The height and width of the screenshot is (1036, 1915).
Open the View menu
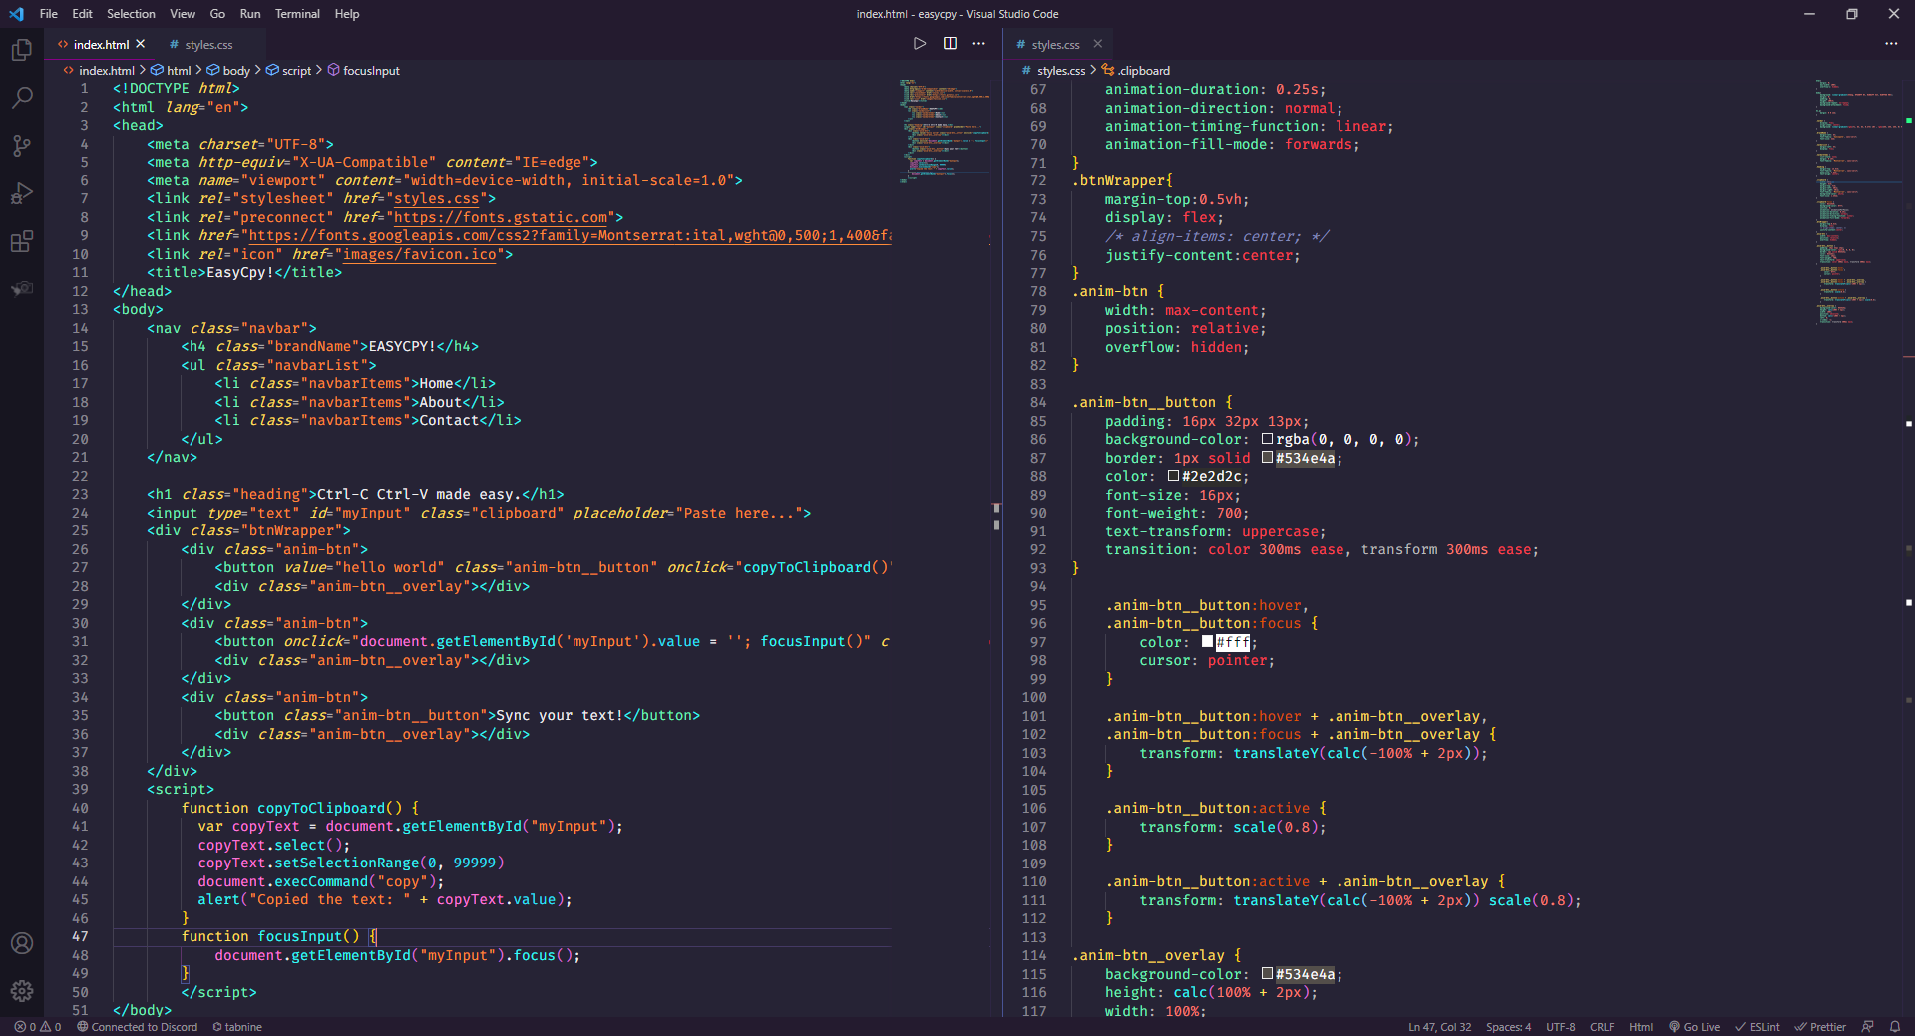(183, 14)
